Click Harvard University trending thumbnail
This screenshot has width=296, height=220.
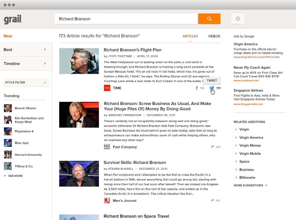8,154
